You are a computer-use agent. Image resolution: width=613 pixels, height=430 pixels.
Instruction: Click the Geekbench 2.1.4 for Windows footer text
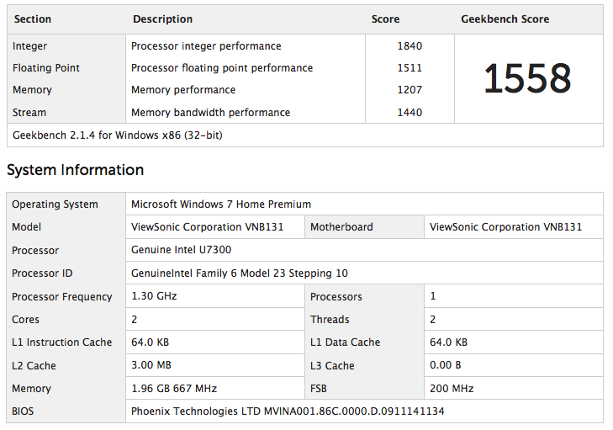point(118,135)
